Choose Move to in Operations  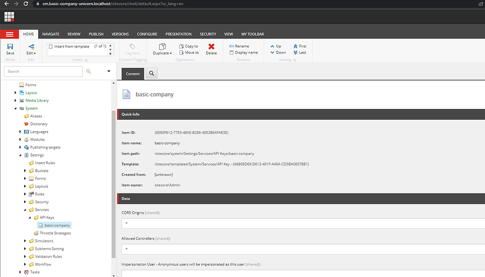click(189, 52)
